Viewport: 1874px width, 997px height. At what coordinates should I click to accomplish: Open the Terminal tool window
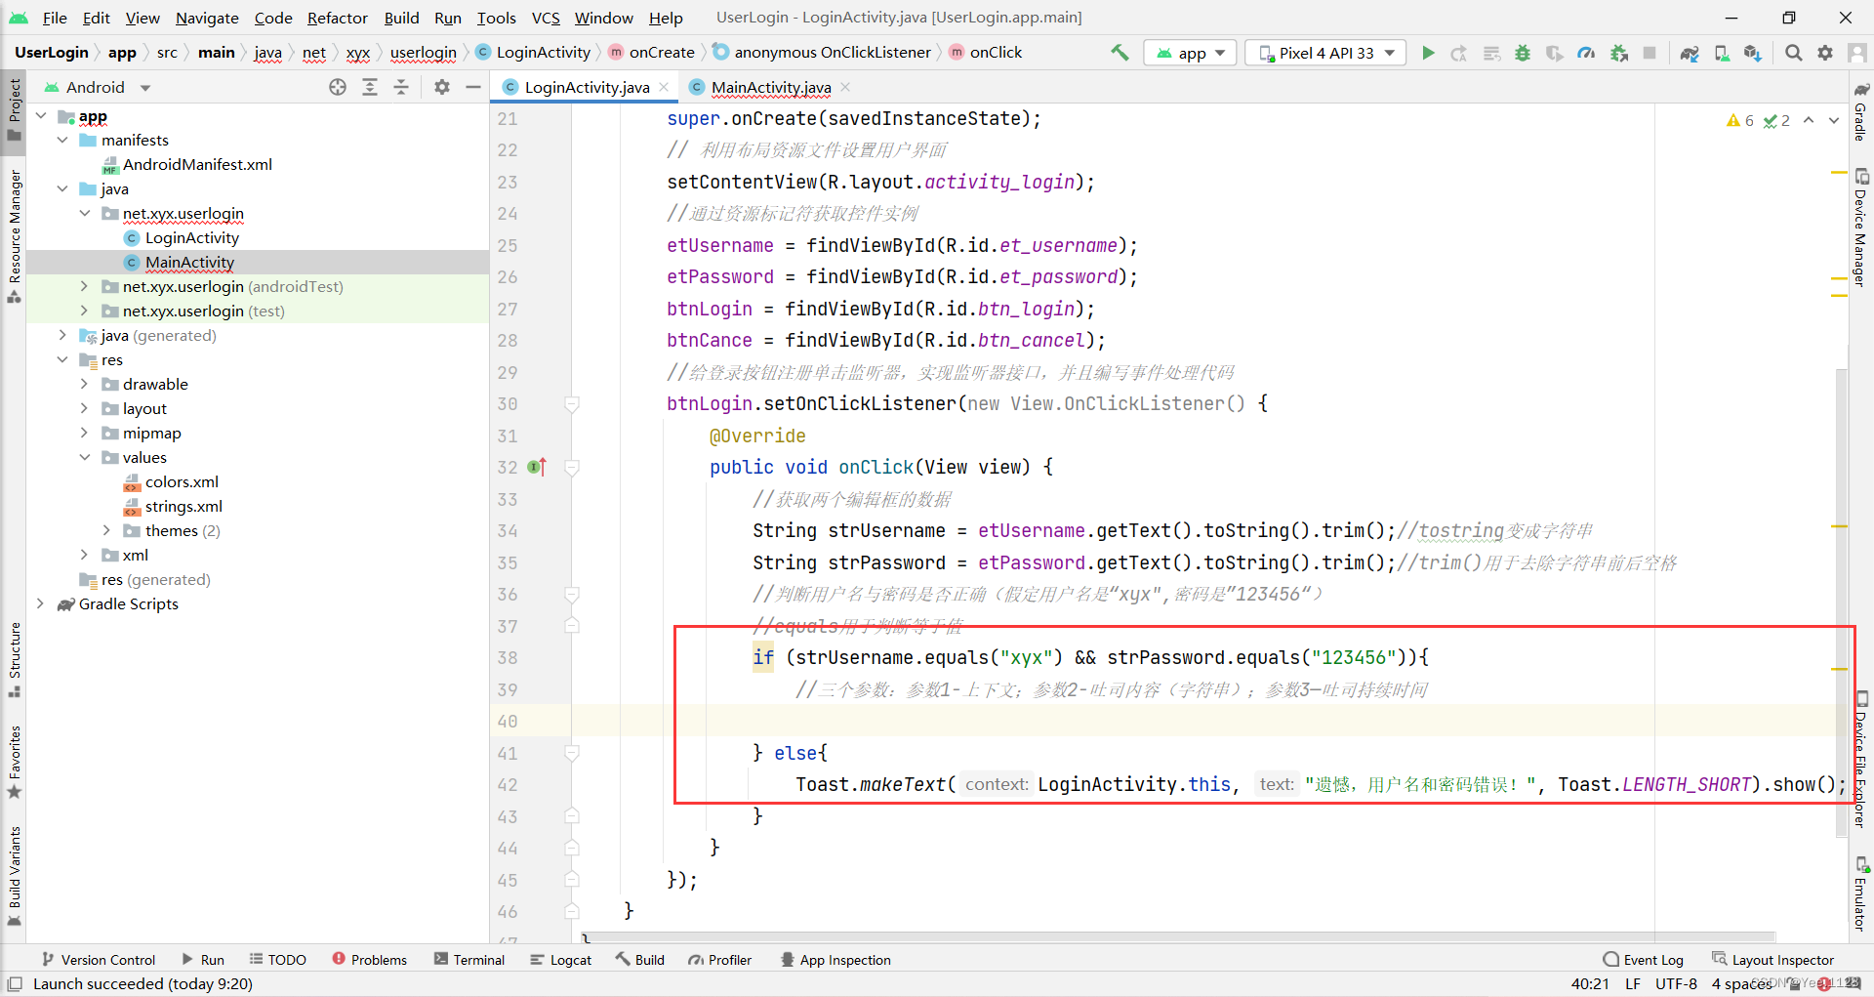(469, 960)
